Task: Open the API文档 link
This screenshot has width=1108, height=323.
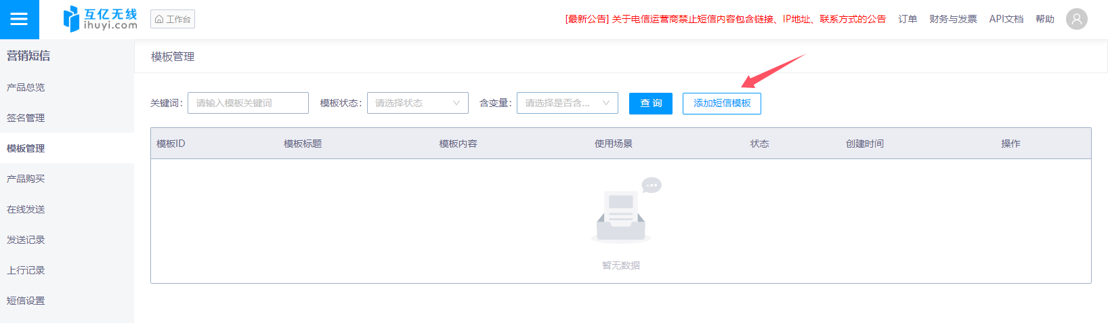Action: tap(1006, 19)
